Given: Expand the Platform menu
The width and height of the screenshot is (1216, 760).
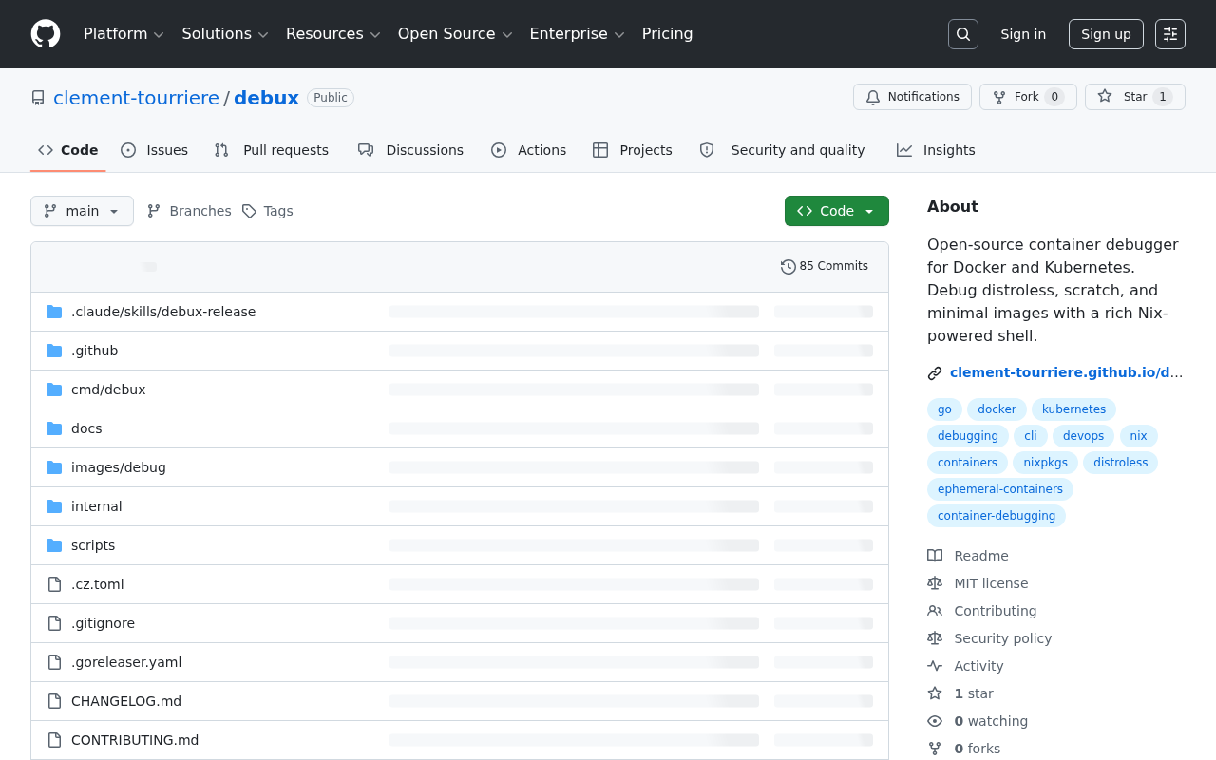Looking at the screenshot, I should (123, 34).
